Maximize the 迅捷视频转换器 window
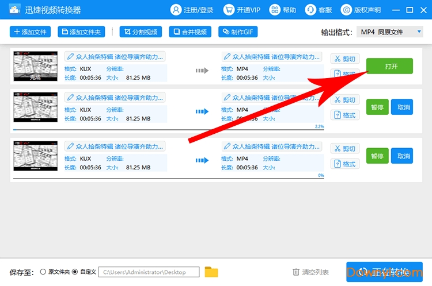 click(410, 10)
